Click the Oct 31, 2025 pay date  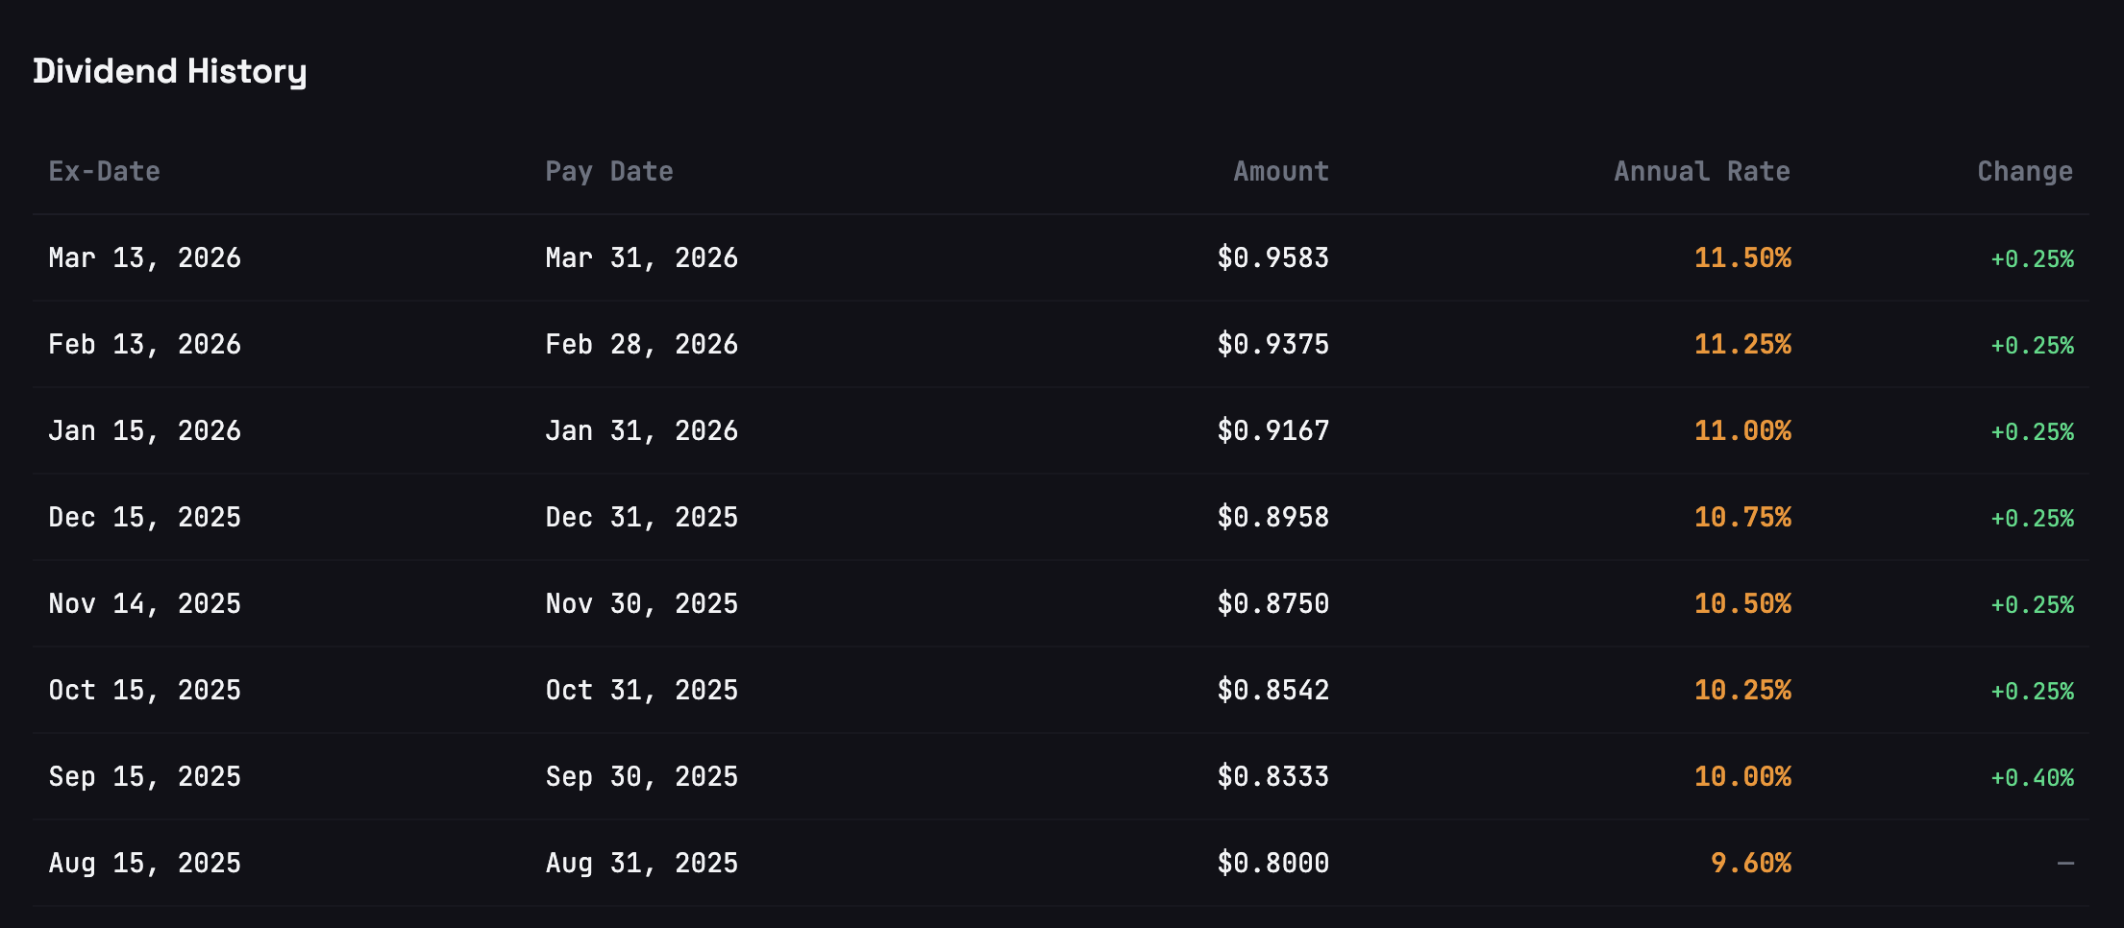click(x=642, y=691)
